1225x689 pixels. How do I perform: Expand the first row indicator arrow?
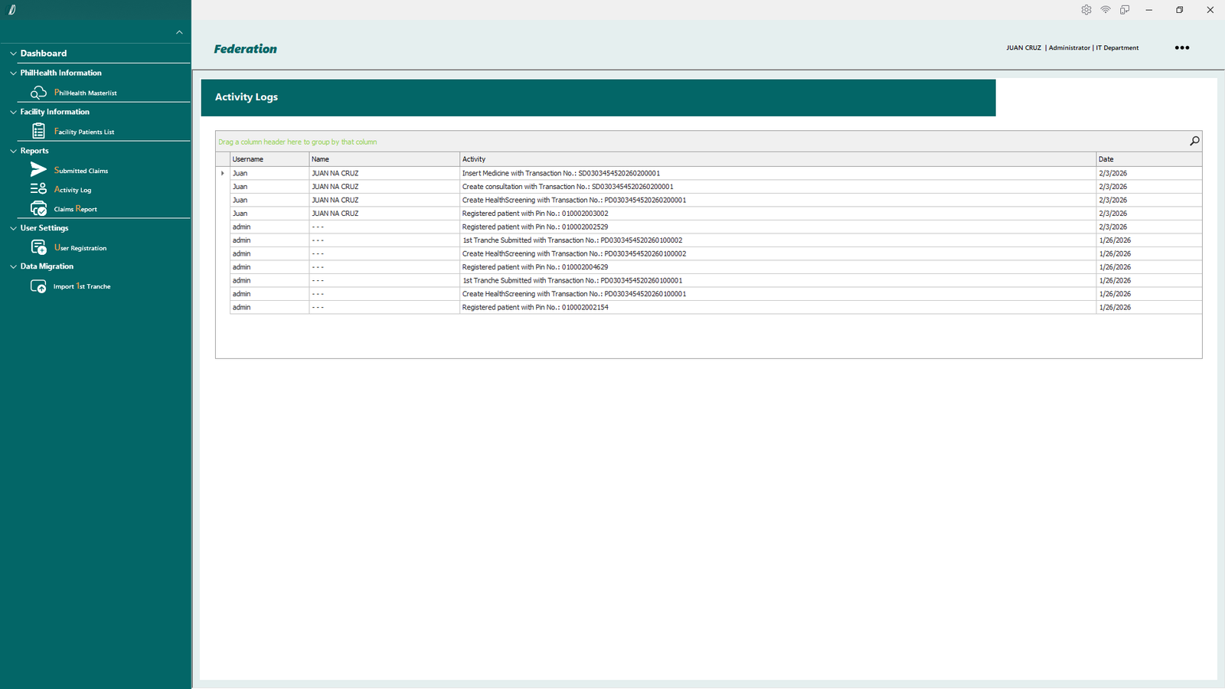(x=223, y=173)
